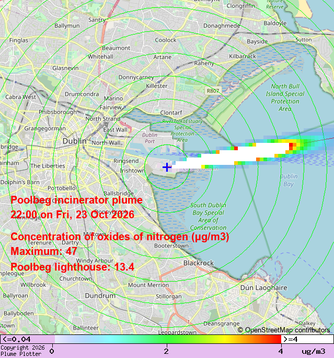Image resolution: width=334 pixels, height=358 pixels.
Task: Click the 'Bayside' label
Action: 257,41
